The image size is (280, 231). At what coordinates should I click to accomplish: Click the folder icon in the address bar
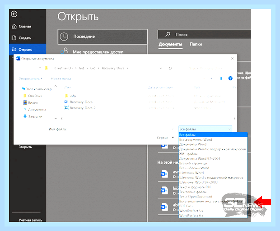pyautogui.click(x=46, y=68)
